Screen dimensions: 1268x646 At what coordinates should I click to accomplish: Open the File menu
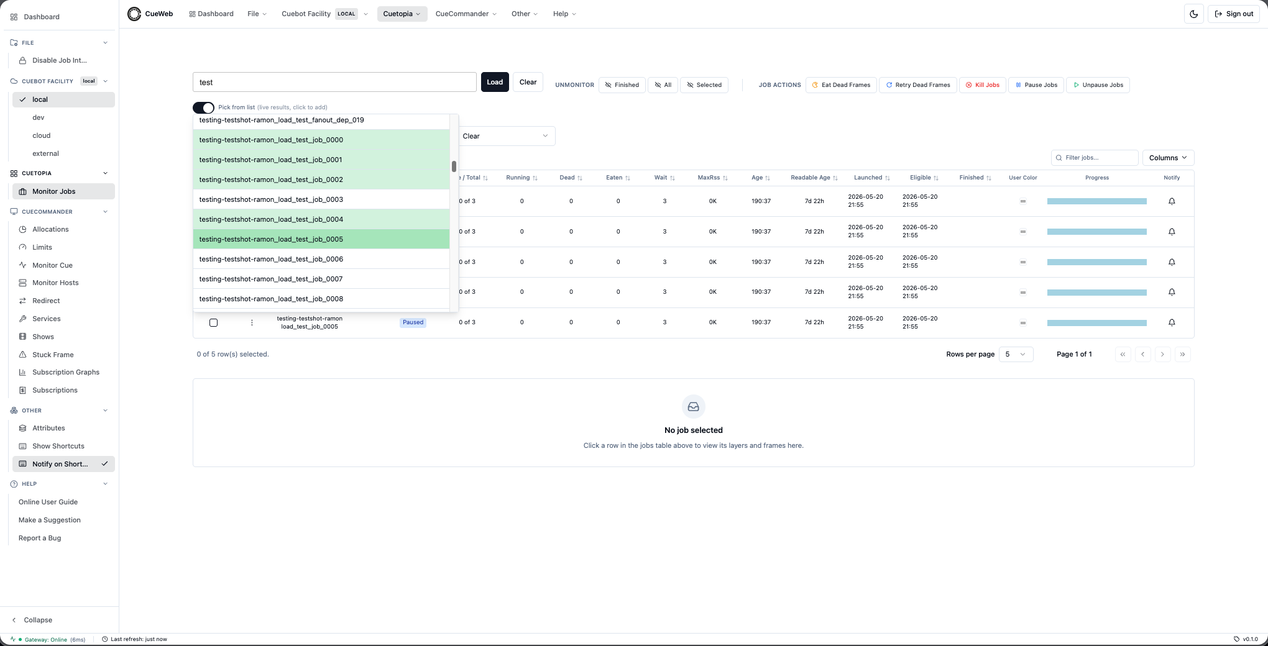[x=257, y=14]
